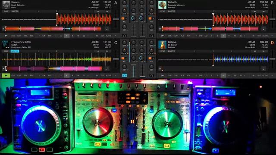Expand advanced panel on Deck A transport row
The height and width of the screenshot is (155, 276).
coord(116,36)
